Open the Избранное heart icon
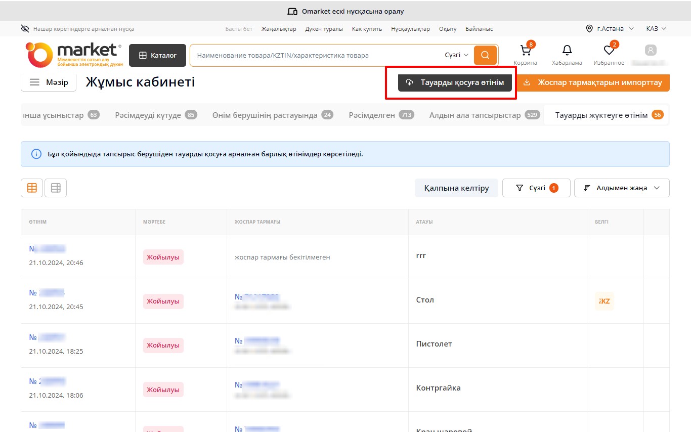Screen dimensions: 691x432 point(609,51)
